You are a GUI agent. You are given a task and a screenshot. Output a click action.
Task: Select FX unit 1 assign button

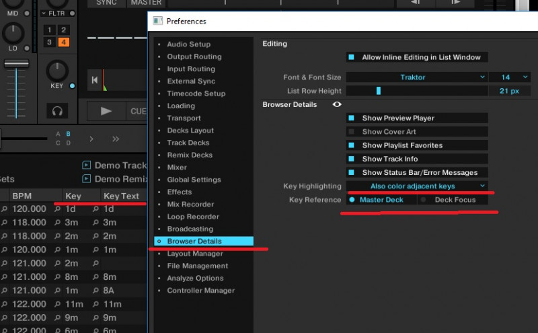(49, 30)
